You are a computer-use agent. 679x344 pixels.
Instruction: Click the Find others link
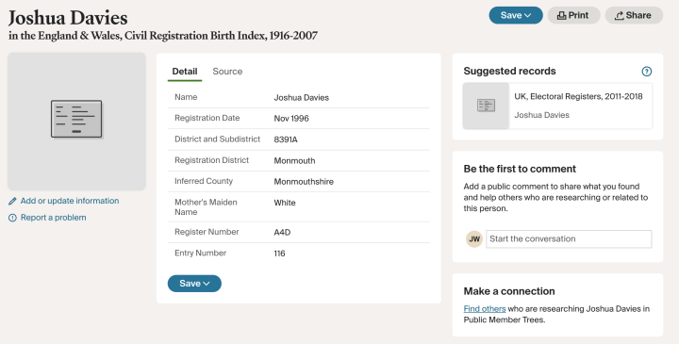point(485,309)
